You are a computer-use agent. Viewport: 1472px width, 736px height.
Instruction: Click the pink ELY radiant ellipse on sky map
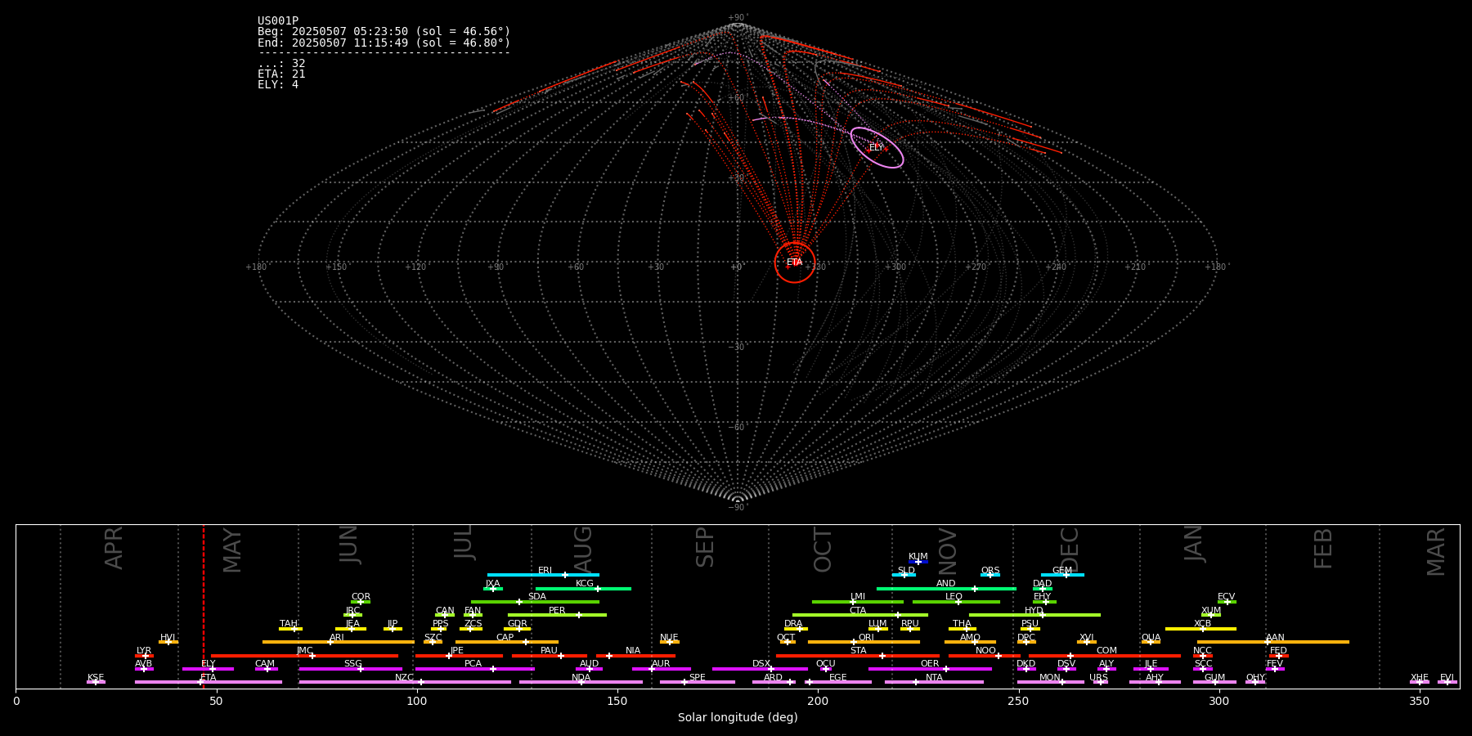pyautogui.click(x=877, y=148)
